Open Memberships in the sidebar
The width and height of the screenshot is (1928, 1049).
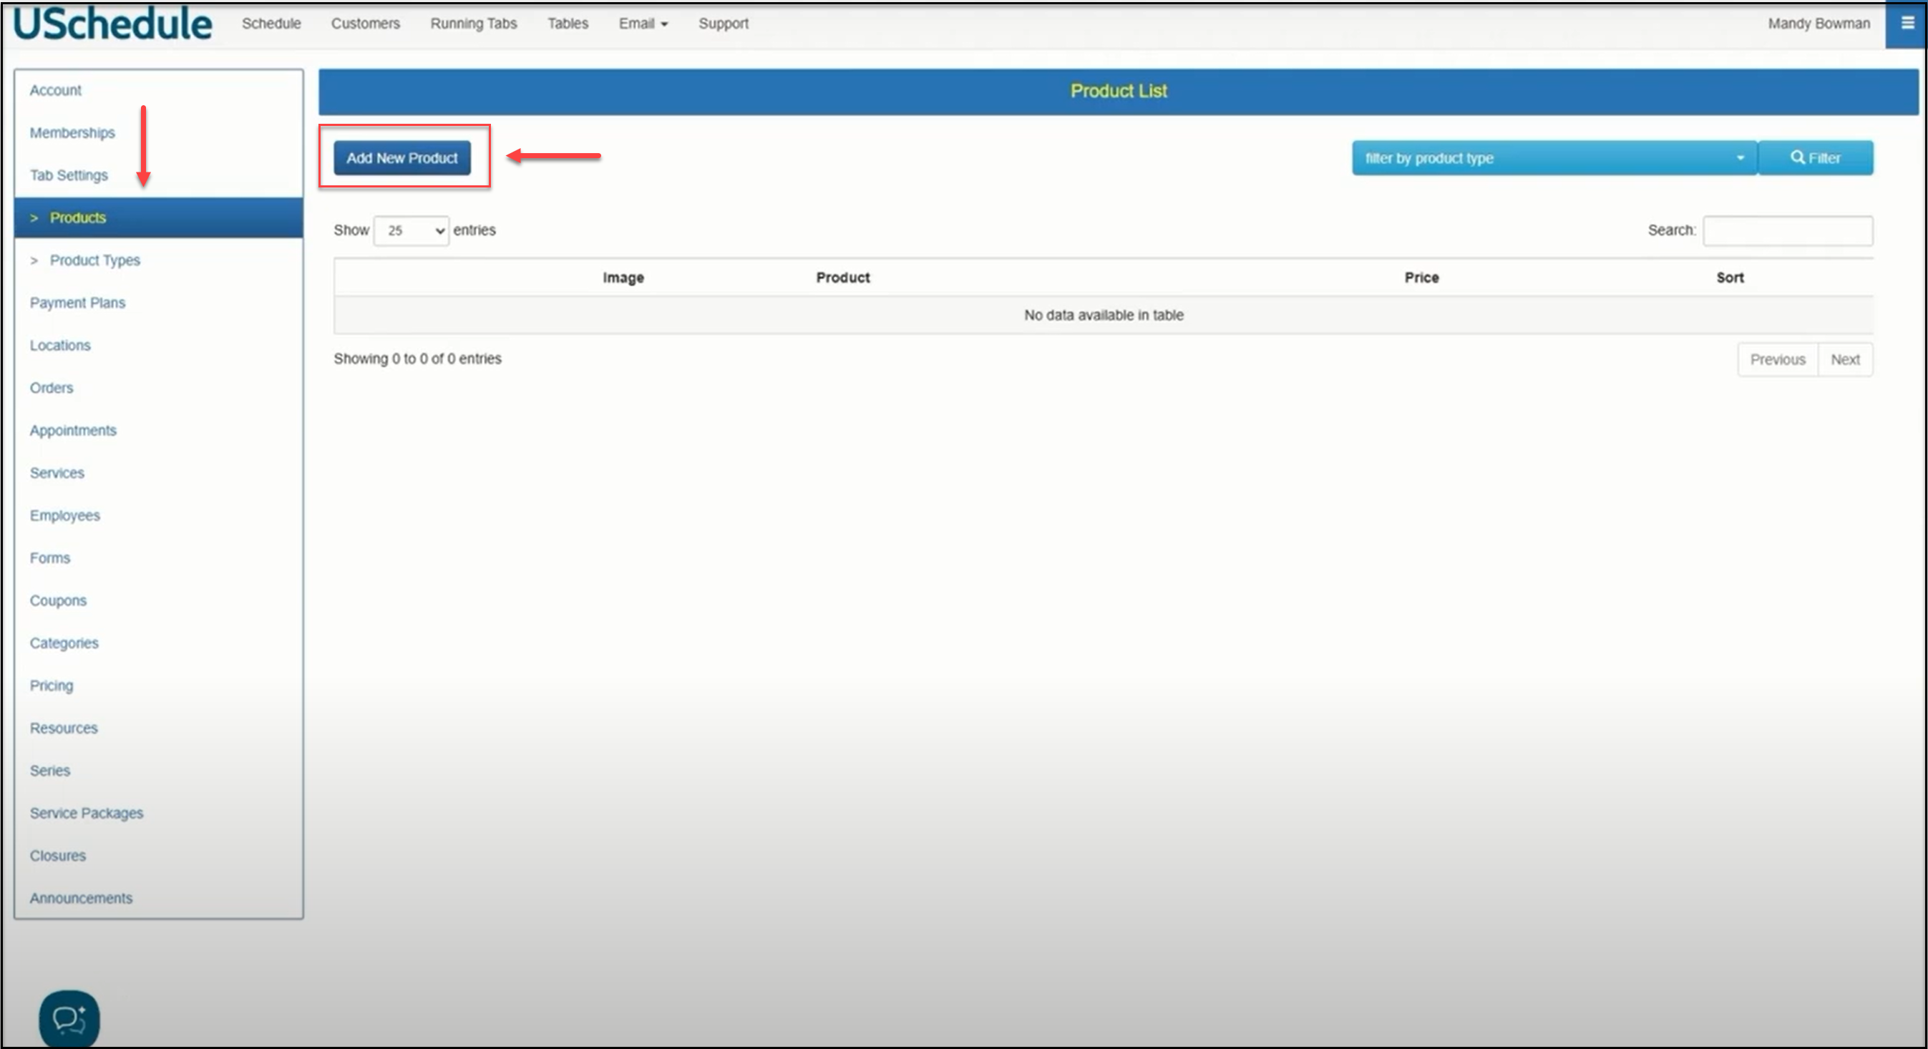tap(72, 133)
